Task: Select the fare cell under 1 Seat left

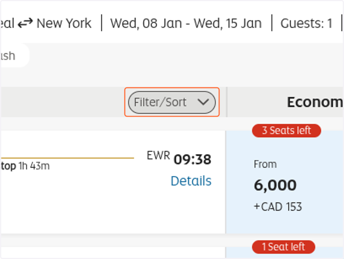Action: click(285, 252)
